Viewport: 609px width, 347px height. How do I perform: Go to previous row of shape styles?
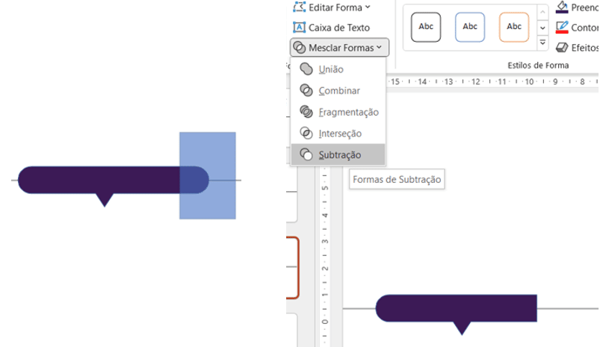542,13
